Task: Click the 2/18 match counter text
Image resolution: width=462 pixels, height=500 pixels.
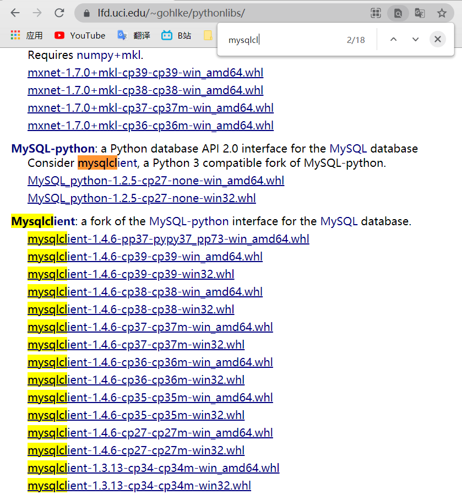Action: point(356,40)
